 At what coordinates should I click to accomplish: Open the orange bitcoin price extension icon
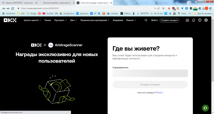pos(195,9)
